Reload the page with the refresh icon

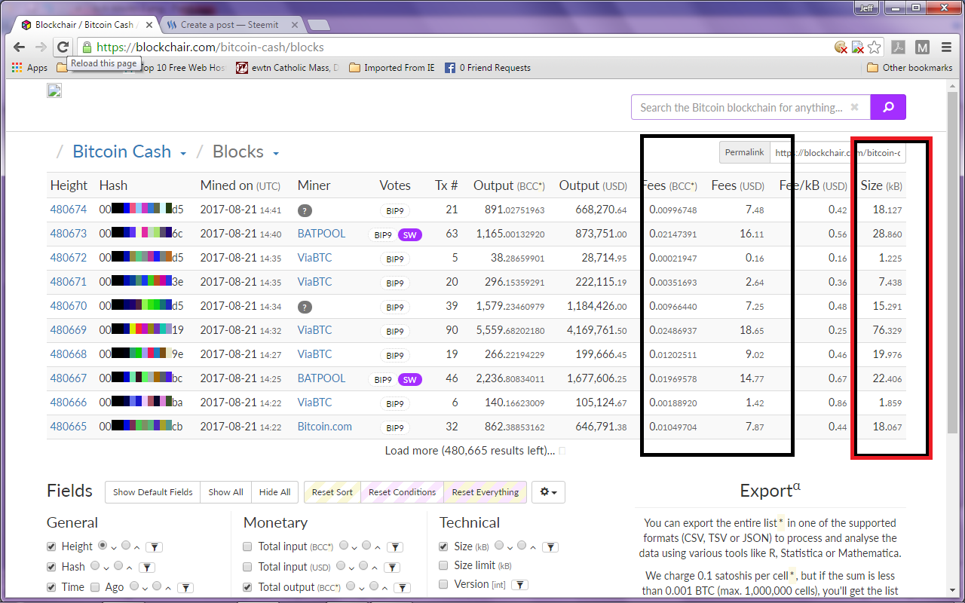click(63, 47)
